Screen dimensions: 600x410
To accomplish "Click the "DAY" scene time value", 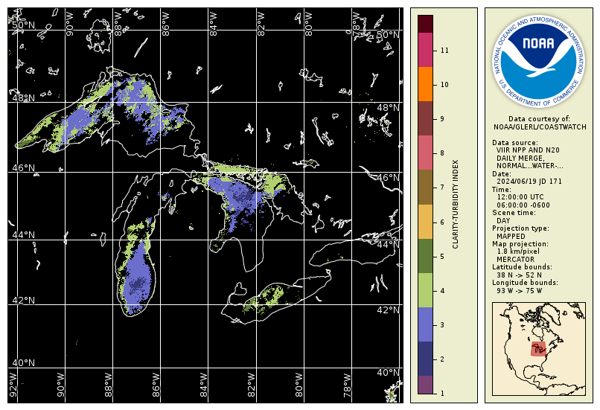I will [x=503, y=221].
